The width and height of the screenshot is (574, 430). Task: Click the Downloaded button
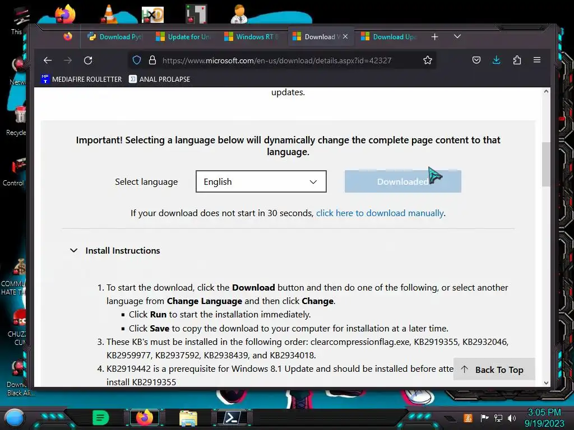[402, 181]
